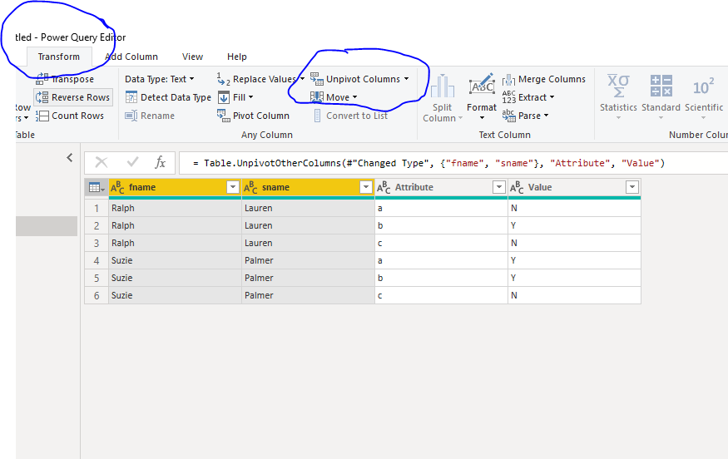Click the Parse abc icon
Viewport: 728px width, 459px height.
point(509,116)
